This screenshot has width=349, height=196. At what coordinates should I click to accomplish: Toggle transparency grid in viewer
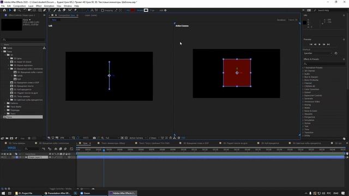click(x=126, y=138)
